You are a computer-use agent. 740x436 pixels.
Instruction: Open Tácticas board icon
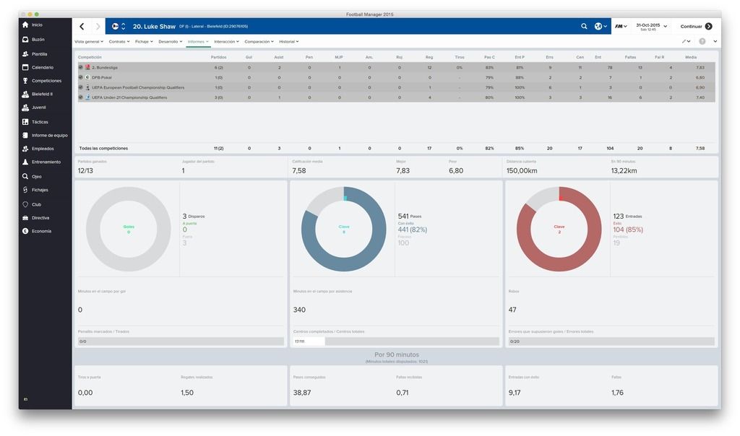[25, 121]
